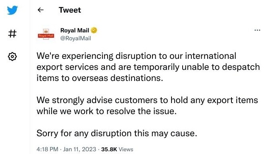Click the Royal Mail display name
This screenshot has width=266, height=154.
tap(75, 30)
